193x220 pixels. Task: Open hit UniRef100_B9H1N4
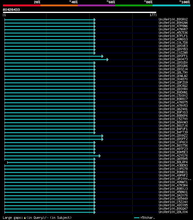173,23
